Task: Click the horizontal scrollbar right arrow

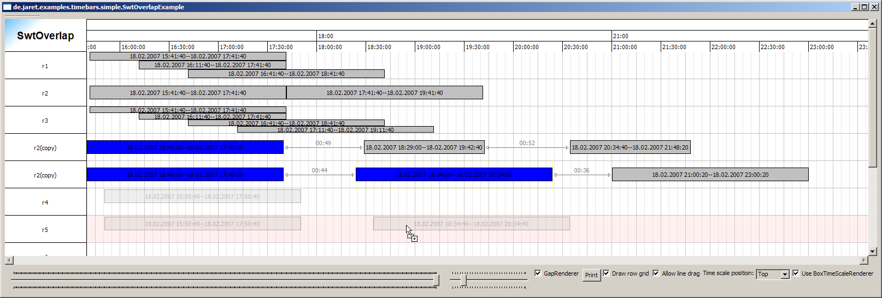Action: (864, 260)
